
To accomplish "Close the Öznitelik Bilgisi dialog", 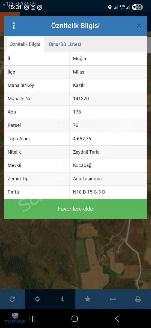I will point(139,26).
